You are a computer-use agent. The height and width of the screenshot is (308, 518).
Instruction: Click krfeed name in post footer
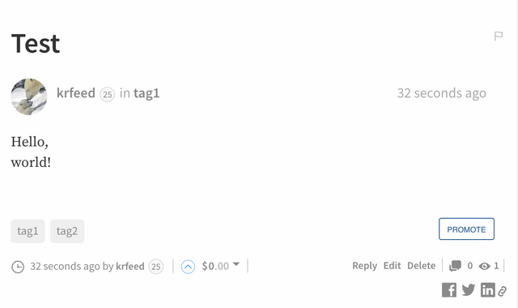[x=130, y=267]
